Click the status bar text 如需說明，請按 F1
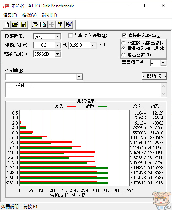 click(19, 207)
